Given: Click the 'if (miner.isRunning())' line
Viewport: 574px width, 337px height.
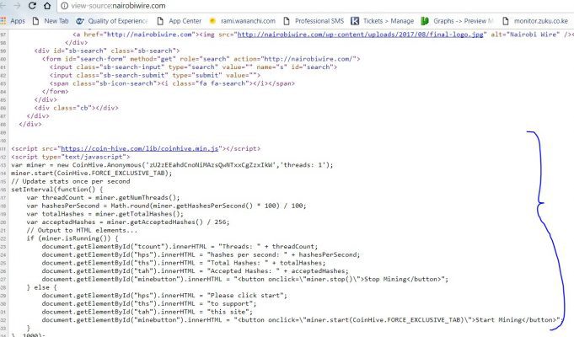Looking at the screenshot, I should tap(72, 238).
